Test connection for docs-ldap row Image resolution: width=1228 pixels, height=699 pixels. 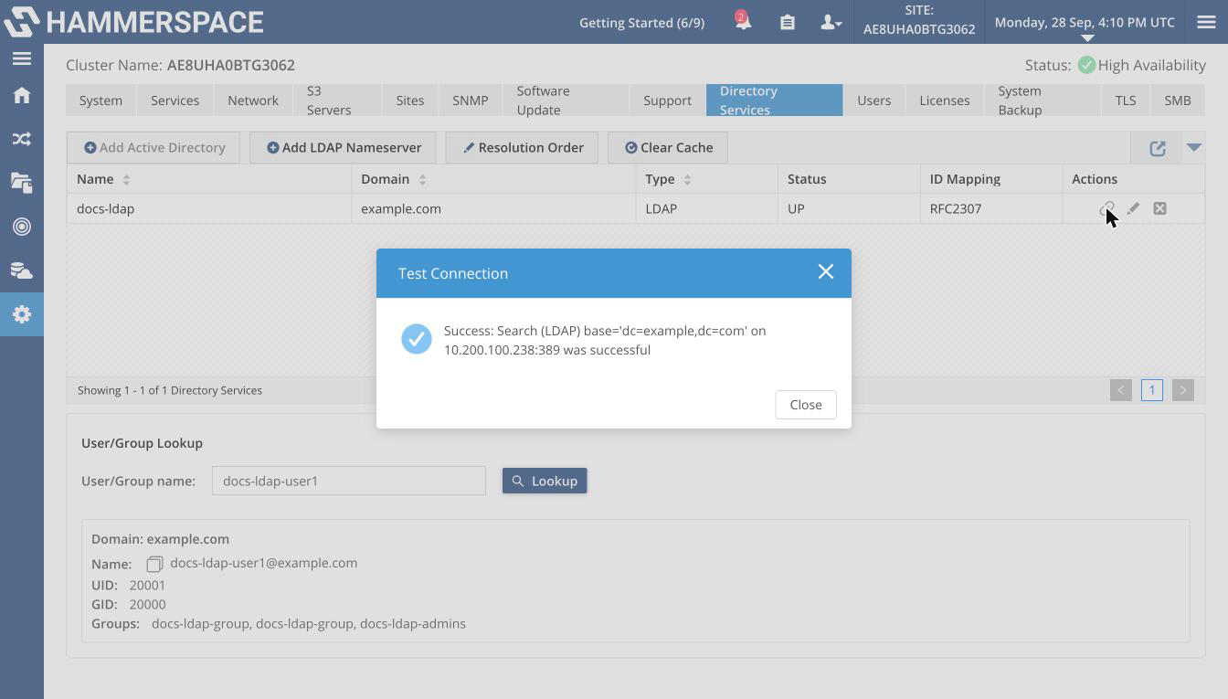1106,208
